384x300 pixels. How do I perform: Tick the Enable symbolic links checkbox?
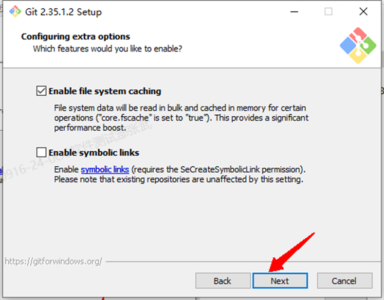[x=41, y=153]
